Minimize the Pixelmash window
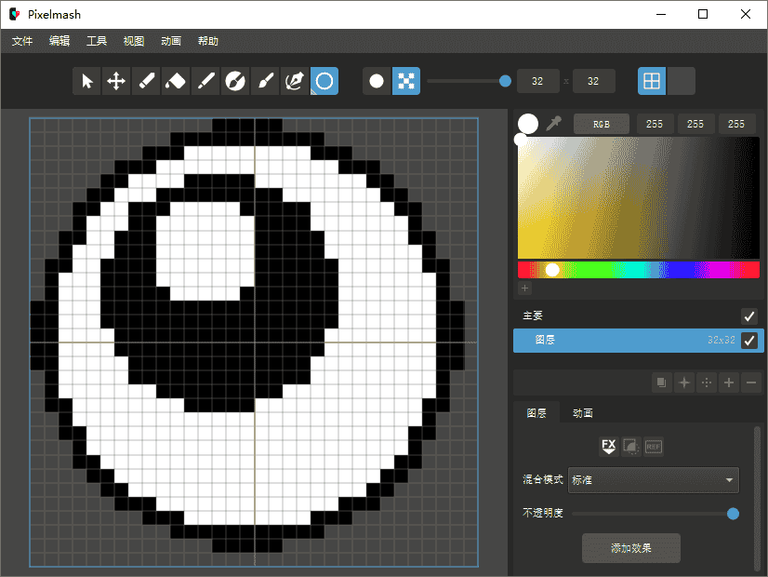 (661, 14)
